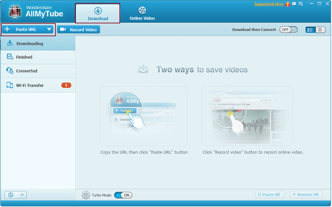Viewport: 332px width, 207px height.
Task: Switch to compact list view icon
Action: pos(320,30)
